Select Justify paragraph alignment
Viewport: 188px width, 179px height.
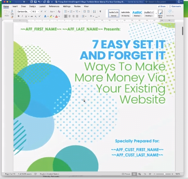click(77, 16)
